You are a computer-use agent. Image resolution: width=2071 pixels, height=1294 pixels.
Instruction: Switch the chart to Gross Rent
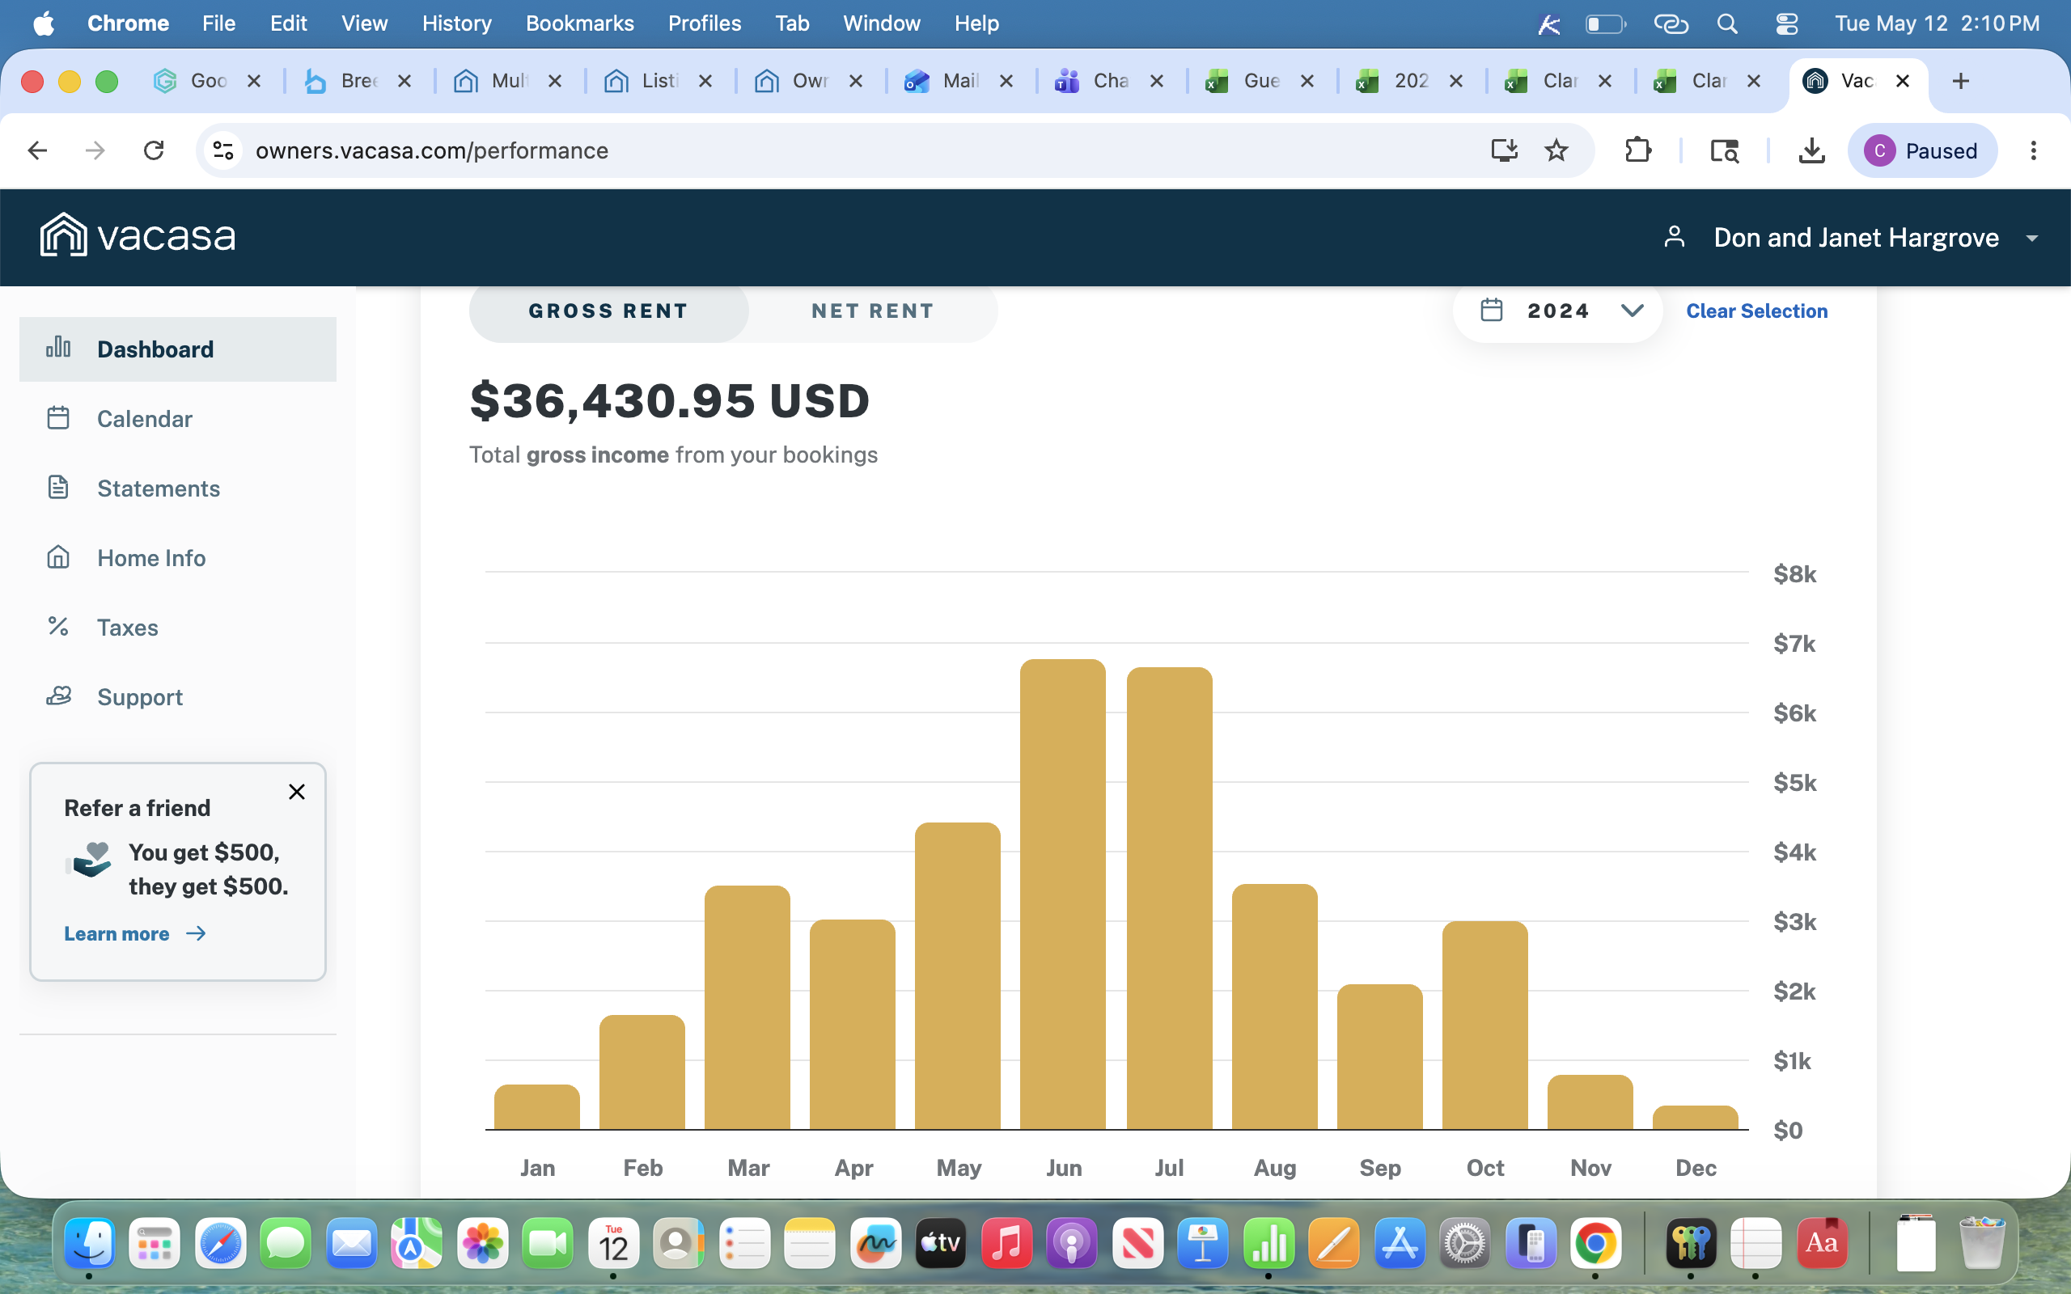coord(608,311)
